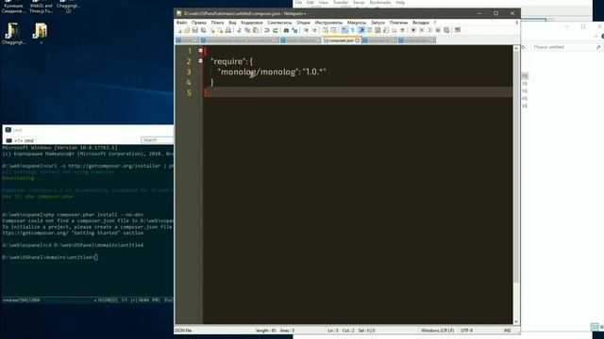Zoom in using the toolbar icon
Image resolution: width=604 pixels, height=339 pixels.
[306, 30]
